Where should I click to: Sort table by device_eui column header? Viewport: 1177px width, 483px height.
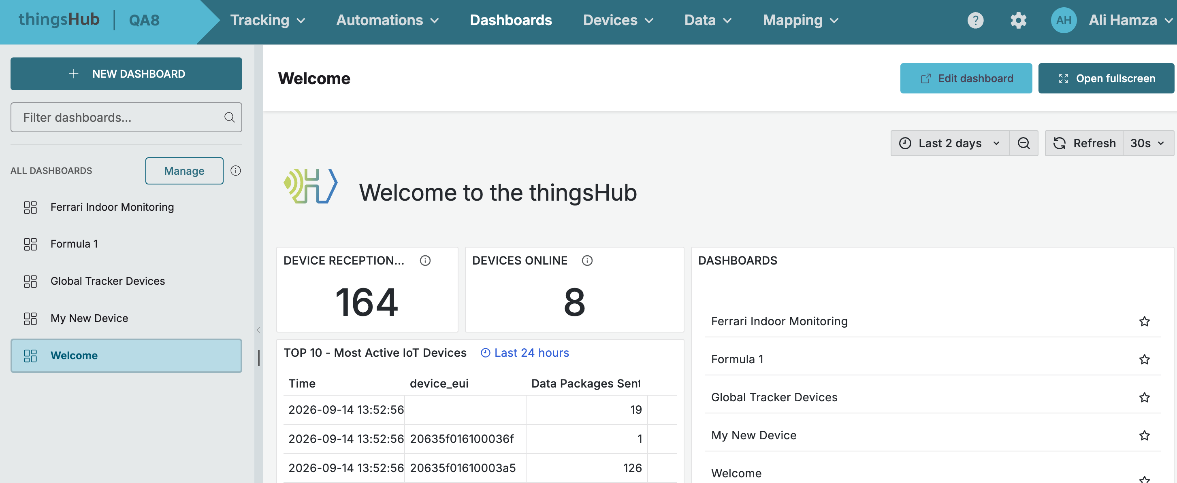439,383
